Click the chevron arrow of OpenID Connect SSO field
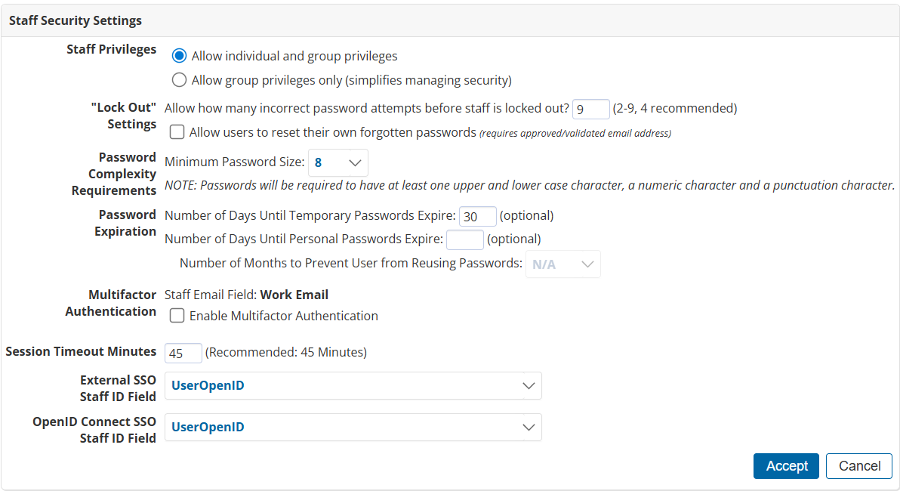The width and height of the screenshot is (900, 491). click(x=529, y=428)
